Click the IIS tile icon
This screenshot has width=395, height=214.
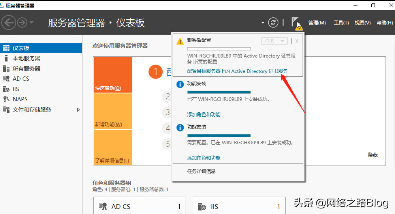pos(202,207)
